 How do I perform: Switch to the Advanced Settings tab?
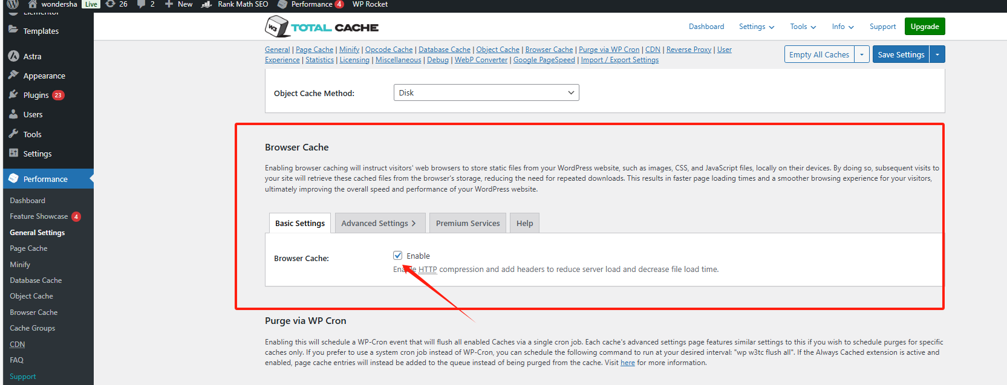pyautogui.click(x=380, y=223)
